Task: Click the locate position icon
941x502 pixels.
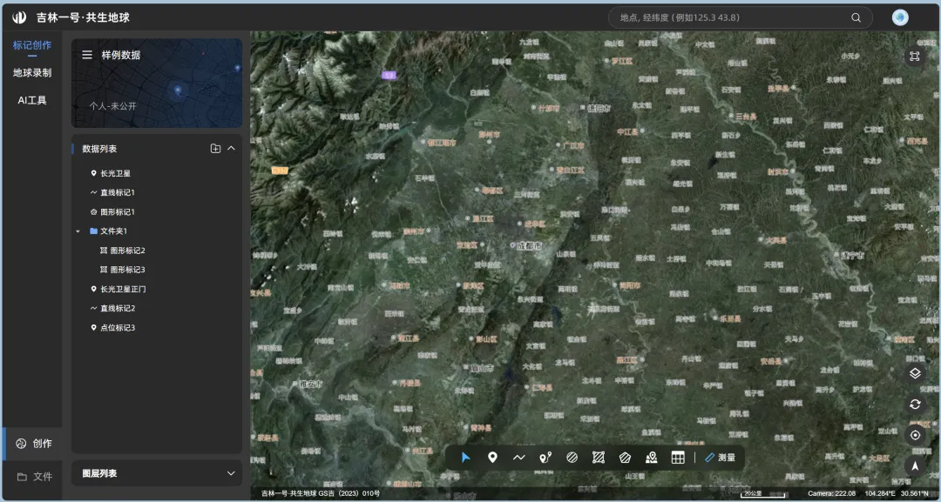Action: click(x=915, y=436)
